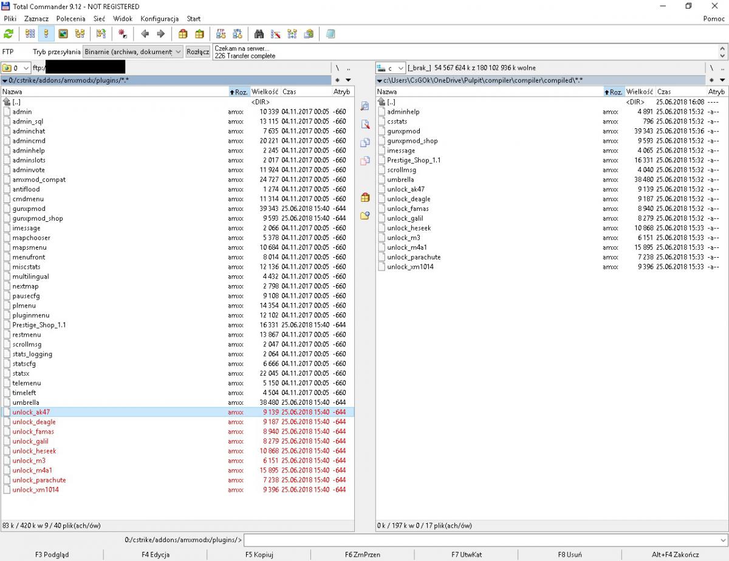Open the left panel drive dropdown
The image size is (729, 561).
coord(16,68)
